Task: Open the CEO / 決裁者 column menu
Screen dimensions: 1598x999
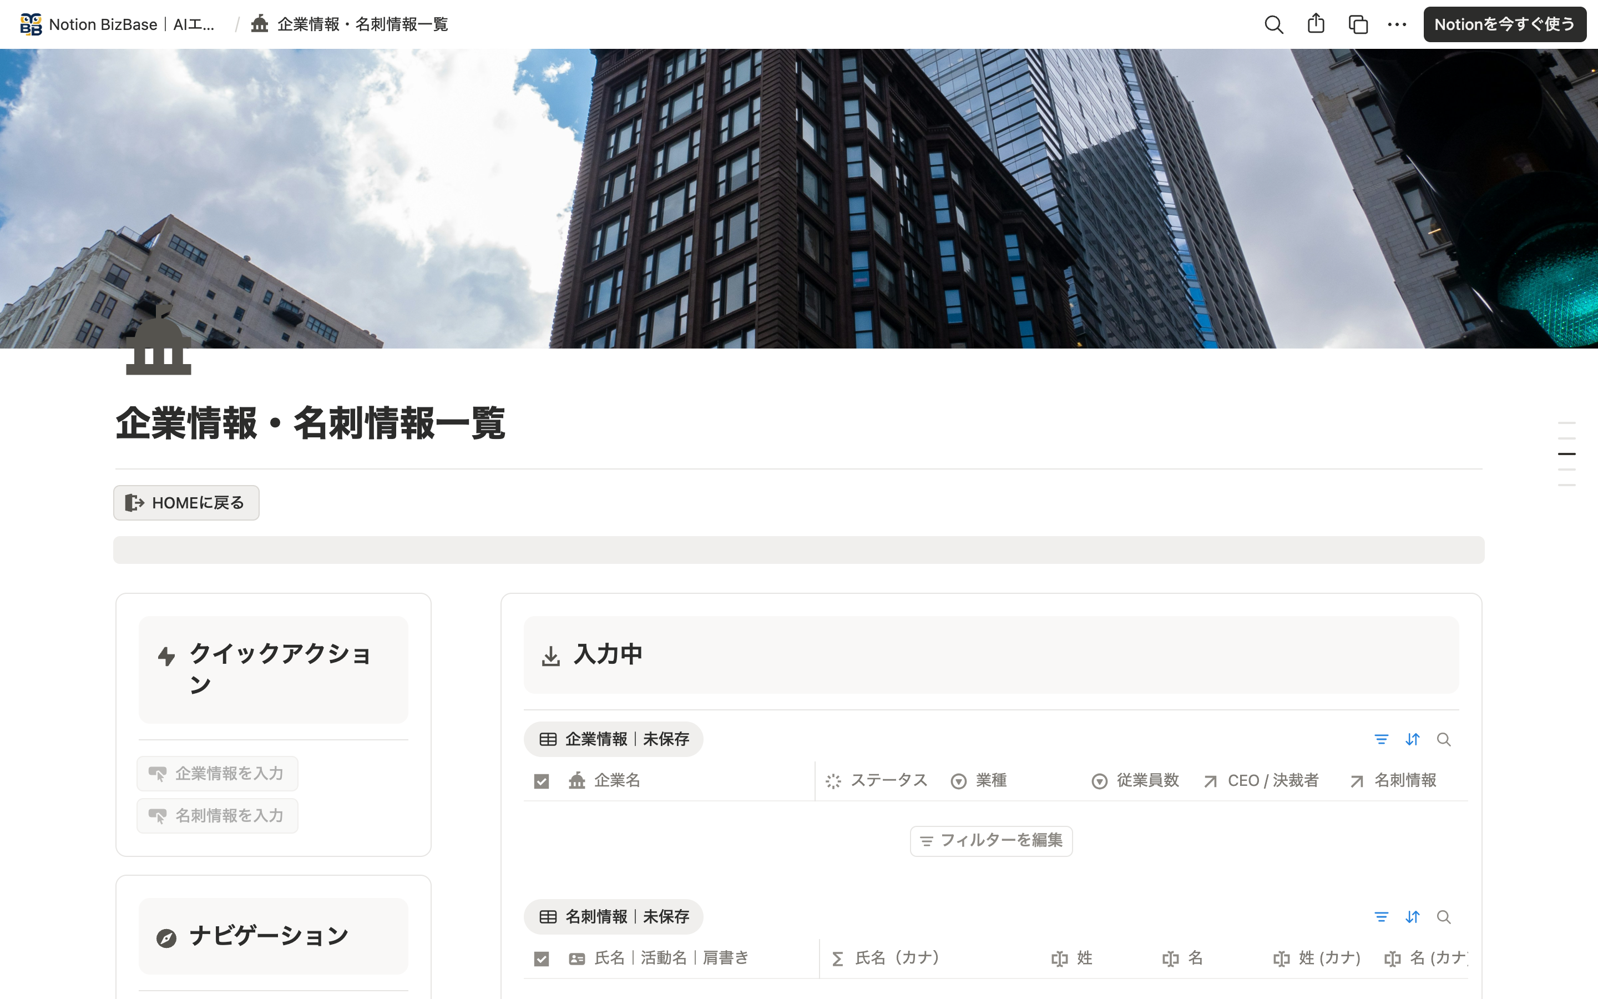Action: pos(1261,781)
